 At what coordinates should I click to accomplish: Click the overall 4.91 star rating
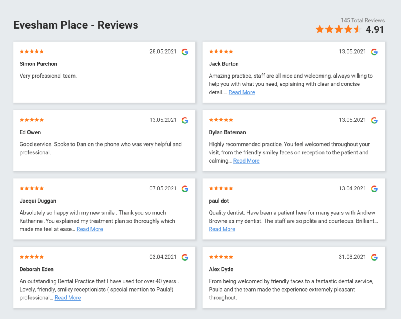pos(338,29)
